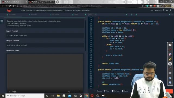Click the question panel scrollbar
This screenshot has width=174, height=98.
click(86, 36)
